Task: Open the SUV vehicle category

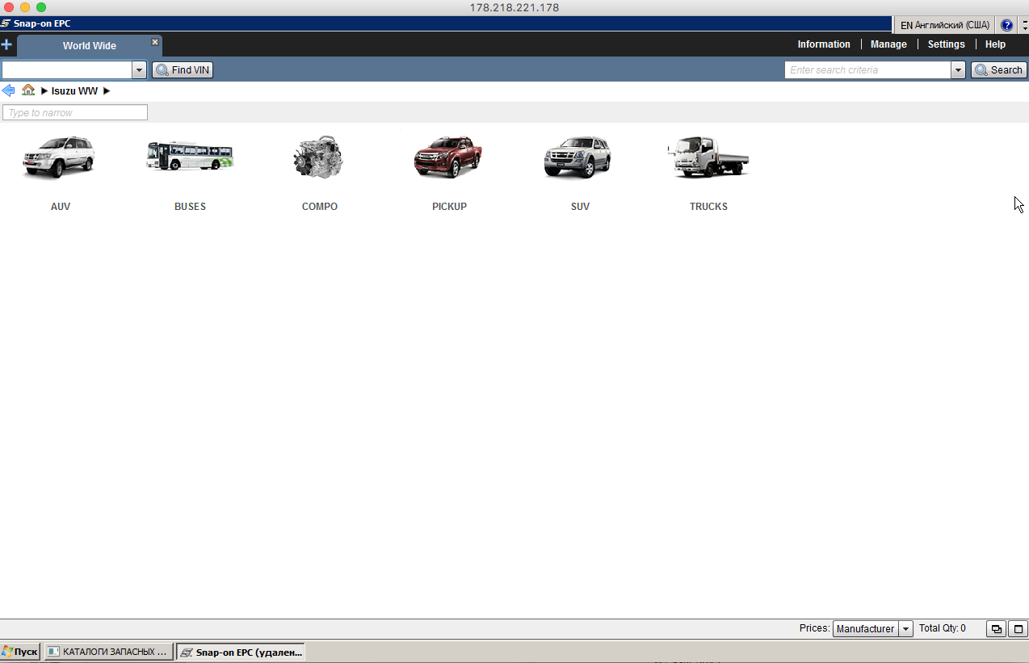Action: tap(578, 157)
